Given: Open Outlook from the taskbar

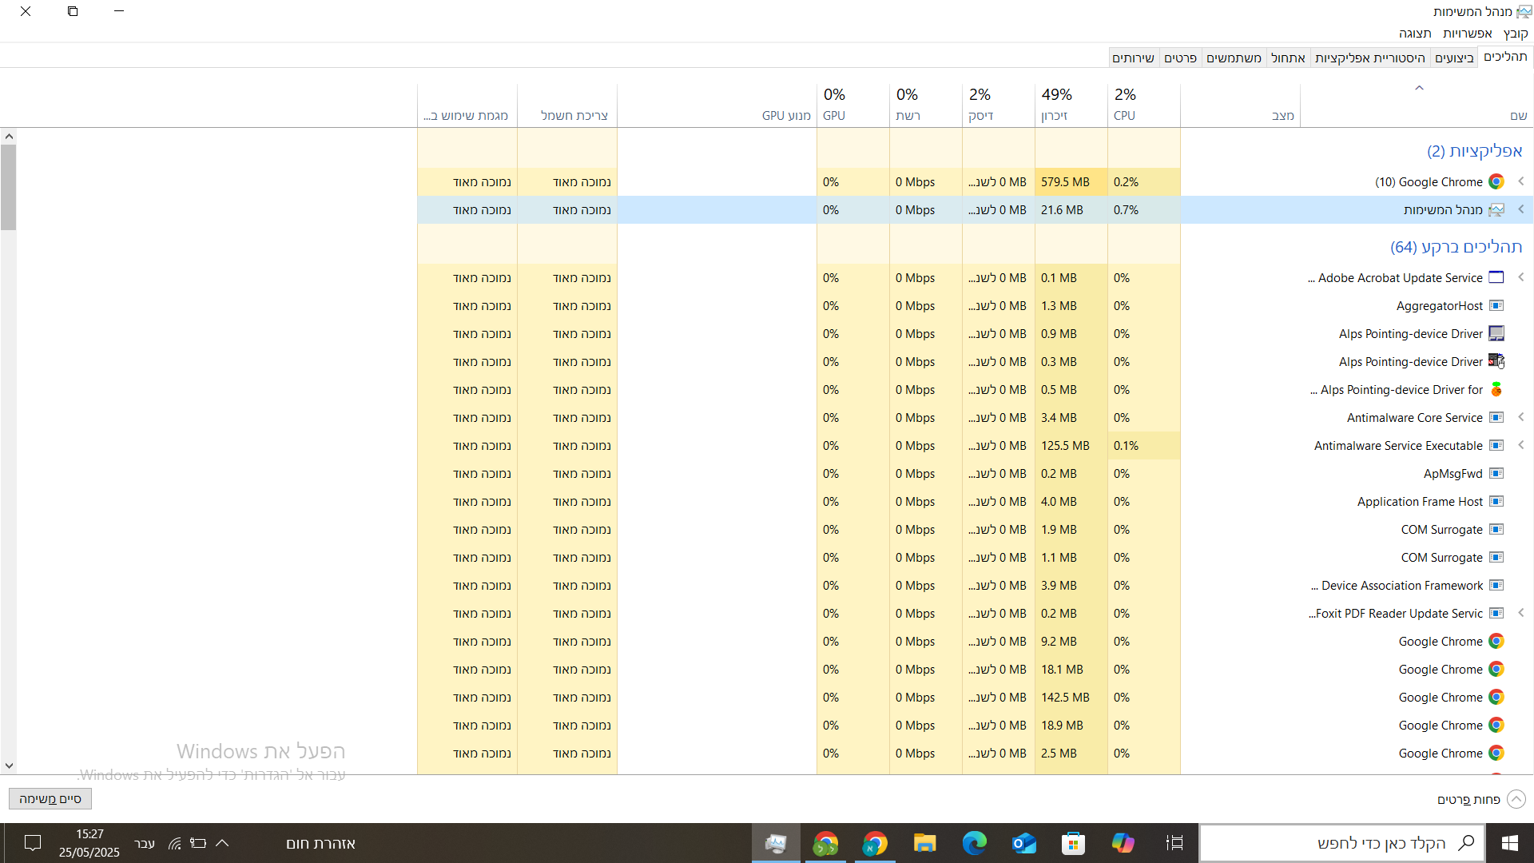Looking at the screenshot, I should (1023, 843).
